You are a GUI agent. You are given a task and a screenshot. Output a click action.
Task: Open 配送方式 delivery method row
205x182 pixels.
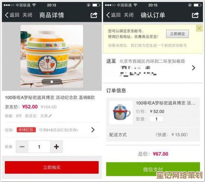[x=153, y=135]
